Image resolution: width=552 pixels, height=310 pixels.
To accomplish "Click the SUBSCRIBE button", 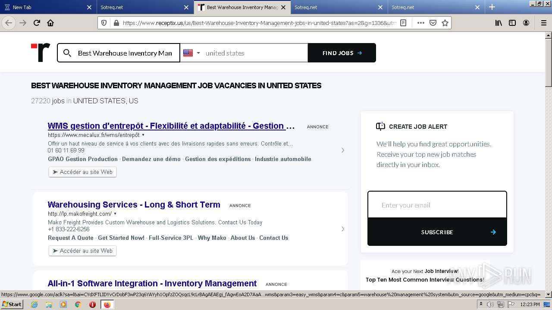I will point(437,232).
